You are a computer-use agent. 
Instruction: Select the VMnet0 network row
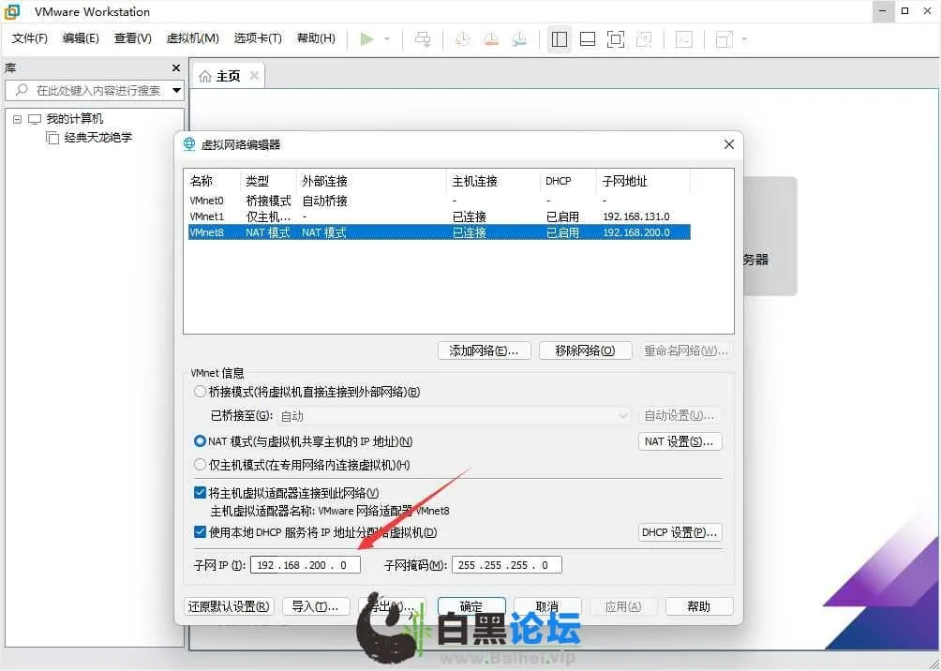[x=440, y=201]
